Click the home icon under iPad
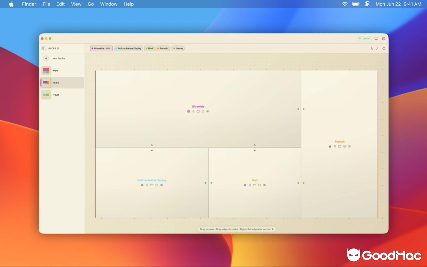Image resolution: width=427 pixels, height=267 pixels. coord(245,185)
